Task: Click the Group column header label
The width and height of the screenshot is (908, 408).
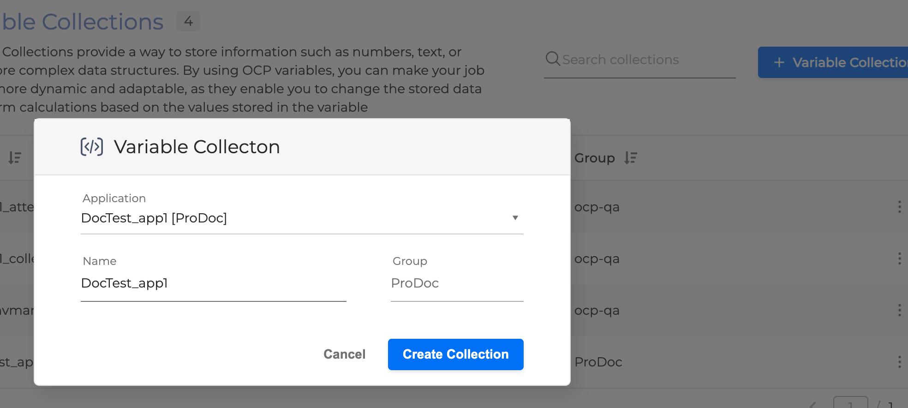Action: pos(594,158)
